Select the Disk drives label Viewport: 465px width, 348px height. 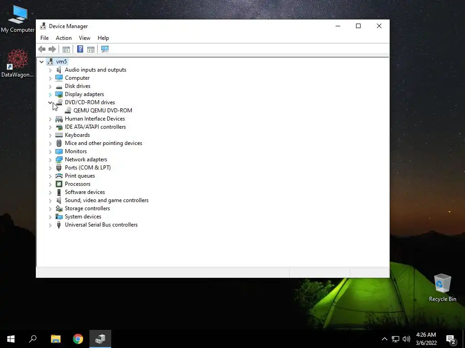(x=78, y=86)
